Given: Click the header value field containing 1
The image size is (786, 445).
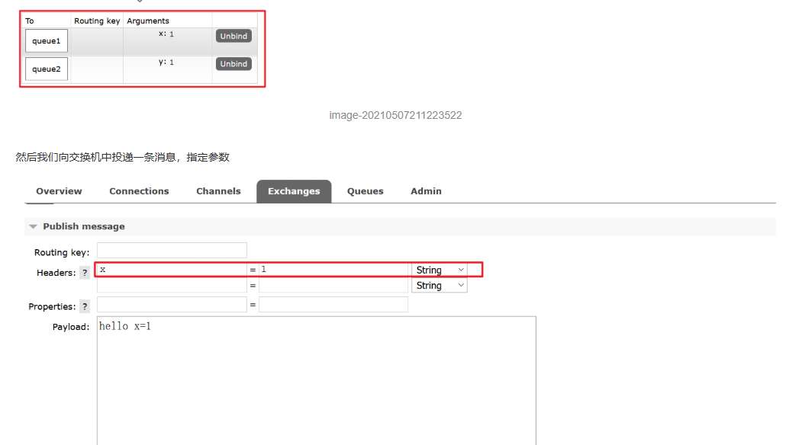Looking at the screenshot, I should coord(333,269).
